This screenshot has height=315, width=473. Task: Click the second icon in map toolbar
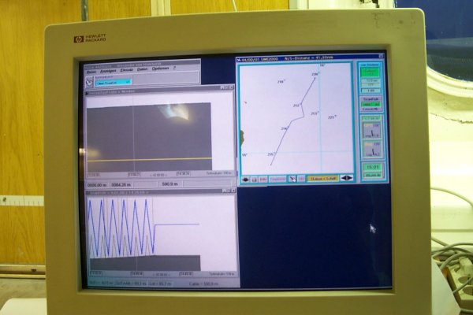255,179
